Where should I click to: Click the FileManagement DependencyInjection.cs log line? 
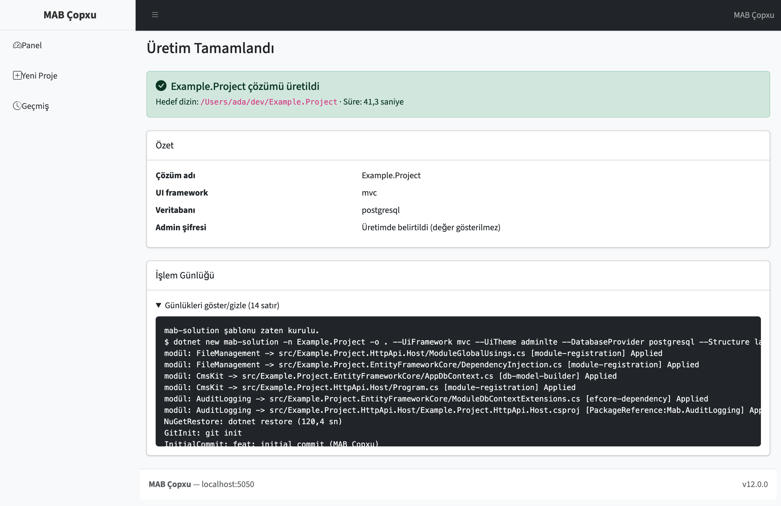(431, 364)
